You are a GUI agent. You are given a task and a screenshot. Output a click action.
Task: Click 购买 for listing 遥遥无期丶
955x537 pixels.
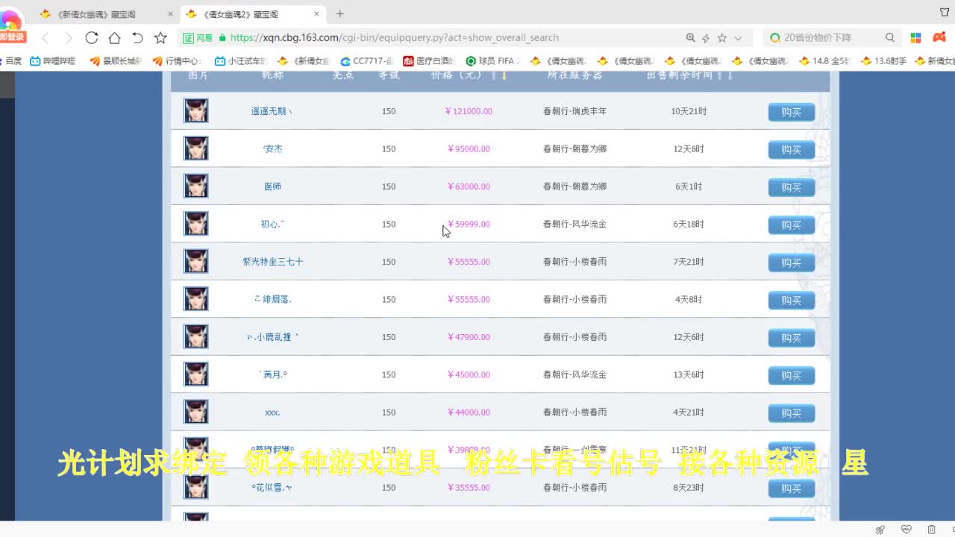pyautogui.click(x=791, y=112)
